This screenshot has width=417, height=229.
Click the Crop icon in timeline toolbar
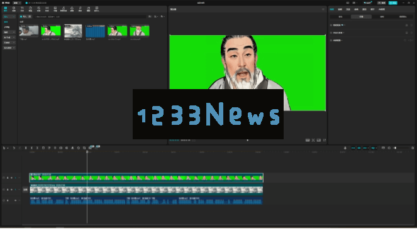pos(84,148)
